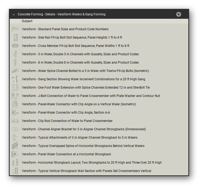
Task: Open thumbnail for Gang Section 20 ft row
Action: 15,79
